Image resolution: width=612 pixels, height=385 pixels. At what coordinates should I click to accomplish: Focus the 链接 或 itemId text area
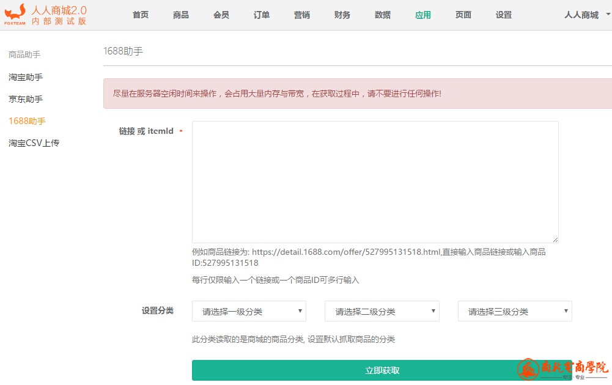point(375,182)
